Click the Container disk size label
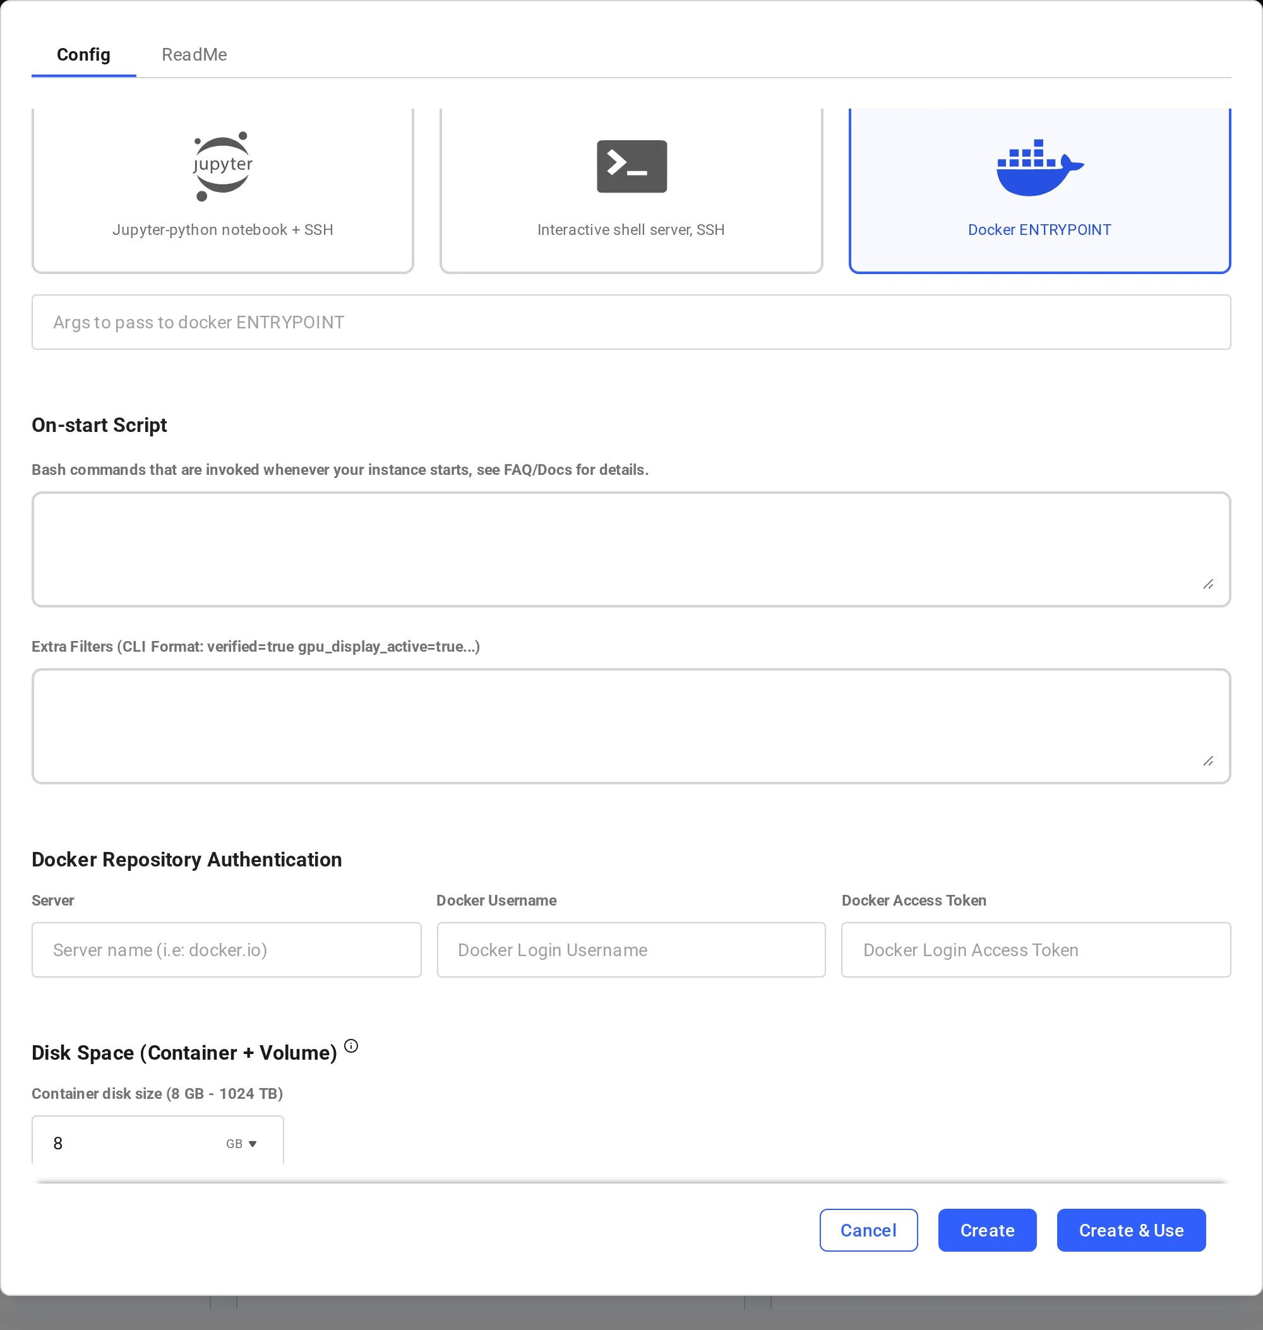 point(157,1093)
